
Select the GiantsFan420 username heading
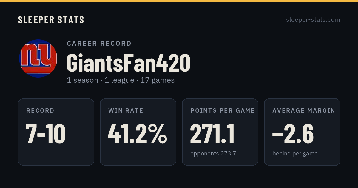click(128, 63)
